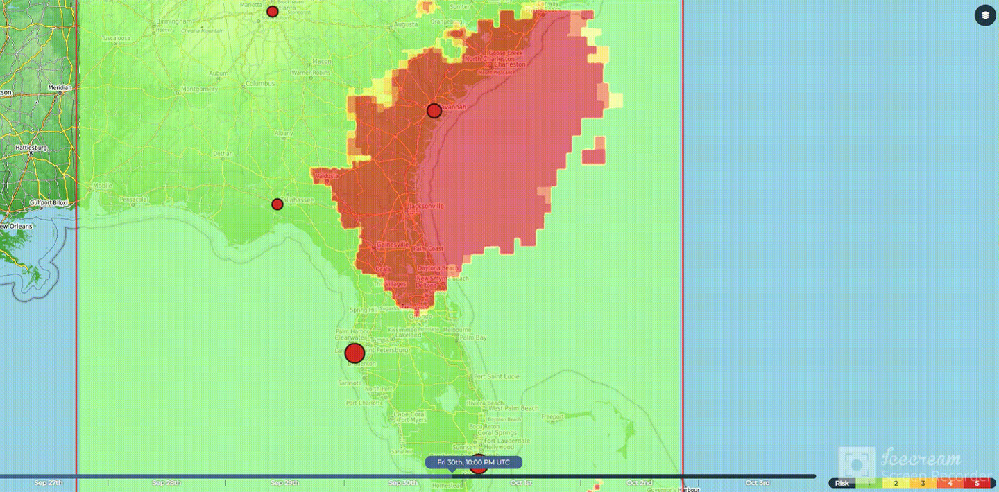The width and height of the screenshot is (999, 492).
Task: Click the Valdosta city label
Action: [327, 176]
